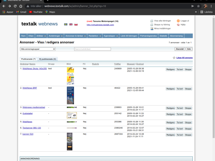Click Redigera for banner 520

171,135
